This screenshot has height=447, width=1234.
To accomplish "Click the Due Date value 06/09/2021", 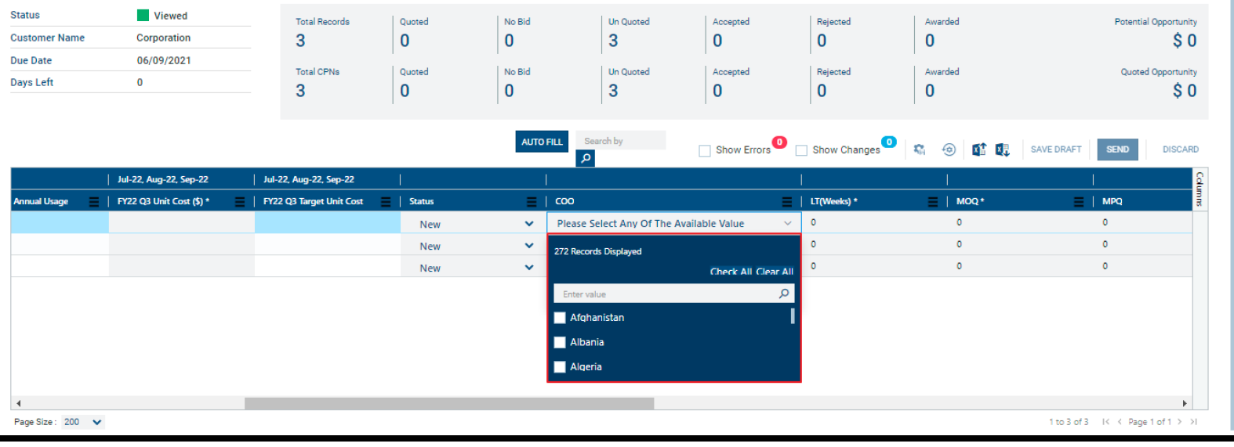I will click(164, 60).
